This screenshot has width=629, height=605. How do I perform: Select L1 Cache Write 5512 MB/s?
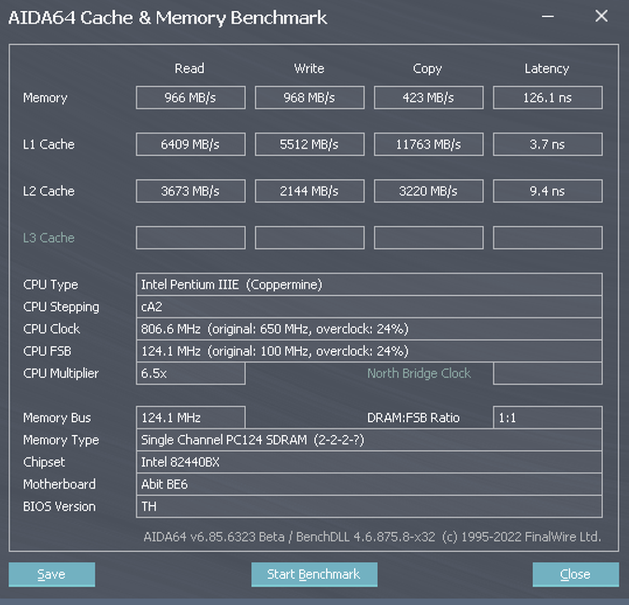(309, 144)
